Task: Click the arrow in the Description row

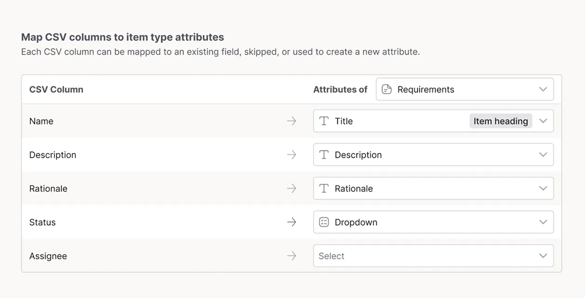Action: (x=292, y=155)
